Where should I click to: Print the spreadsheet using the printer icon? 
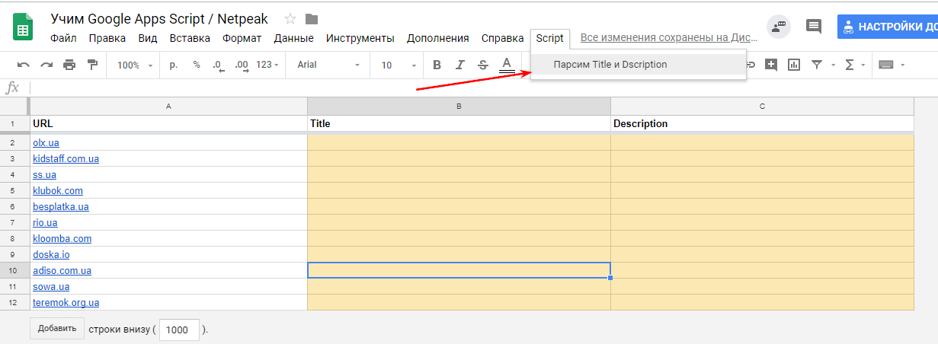[x=69, y=65]
